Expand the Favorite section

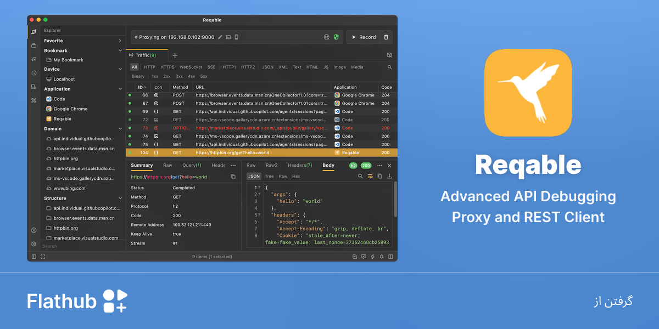(120, 41)
